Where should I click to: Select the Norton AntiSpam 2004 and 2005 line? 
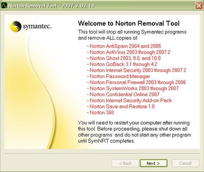pos(124,46)
